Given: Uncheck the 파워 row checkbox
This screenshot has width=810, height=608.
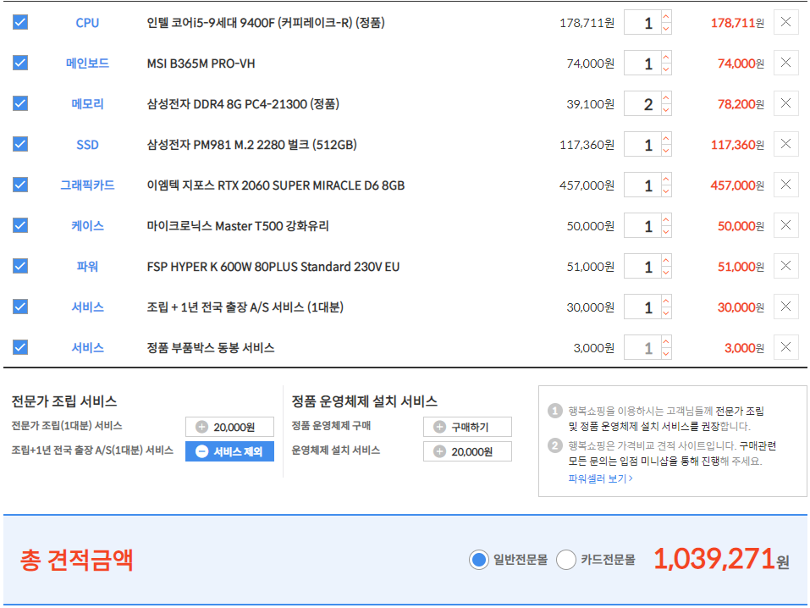Looking at the screenshot, I should click(20, 266).
